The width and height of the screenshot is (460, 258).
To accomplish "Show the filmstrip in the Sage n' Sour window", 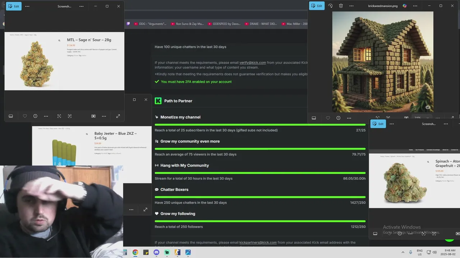I will coord(11,116).
